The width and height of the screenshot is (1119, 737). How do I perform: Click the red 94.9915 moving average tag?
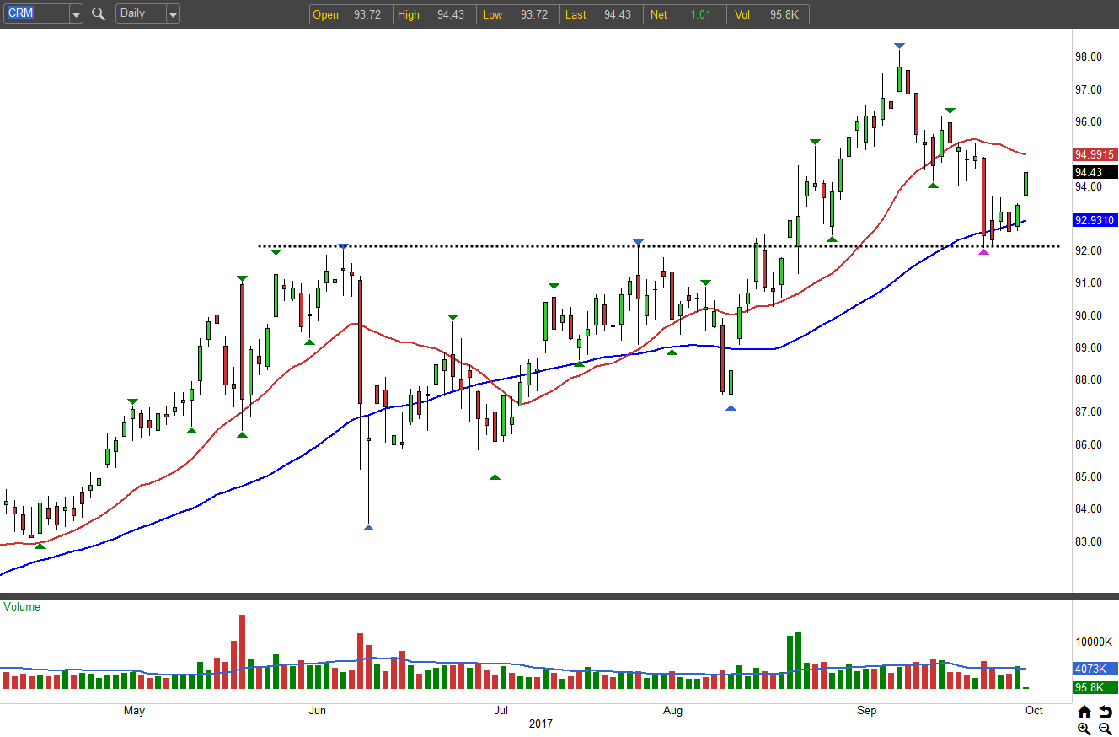pos(1095,154)
